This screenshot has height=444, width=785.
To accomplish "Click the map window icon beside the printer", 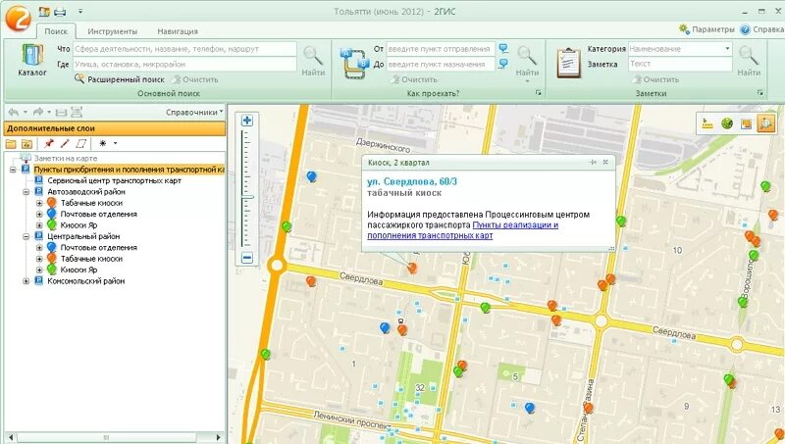I will [x=44, y=11].
